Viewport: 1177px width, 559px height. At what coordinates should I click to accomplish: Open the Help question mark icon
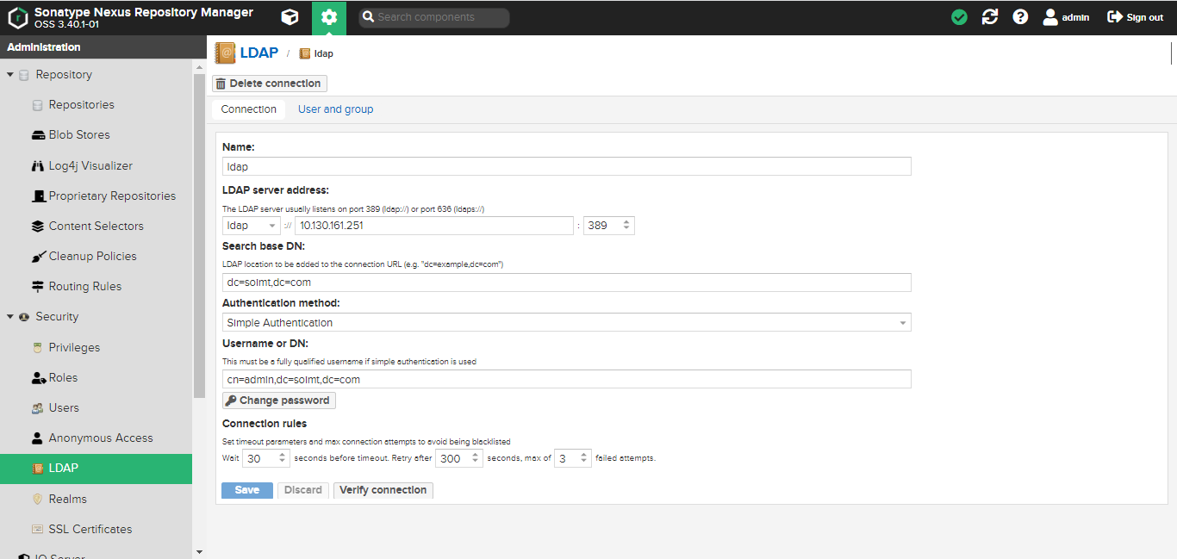(1020, 17)
